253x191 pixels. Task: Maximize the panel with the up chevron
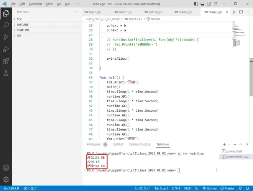pos(241,144)
